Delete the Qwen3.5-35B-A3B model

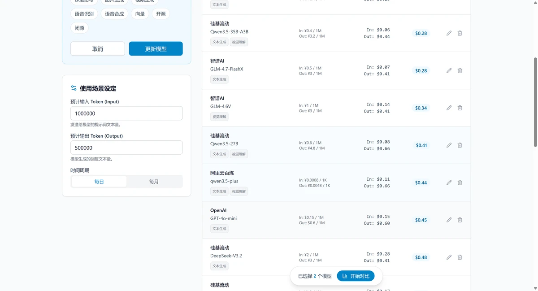click(460, 33)
